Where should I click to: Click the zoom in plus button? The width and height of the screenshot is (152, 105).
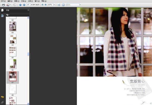46,5
